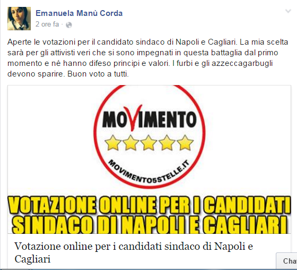Open Emanuela Manù Corda's profile picture
Image resolution: width=297 pixels, height=270 pixels.
[19, 19]
